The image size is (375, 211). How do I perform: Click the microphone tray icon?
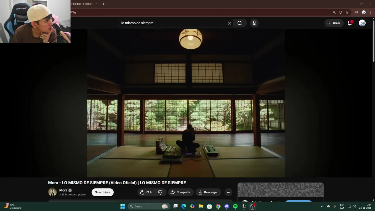click(335, 206)
